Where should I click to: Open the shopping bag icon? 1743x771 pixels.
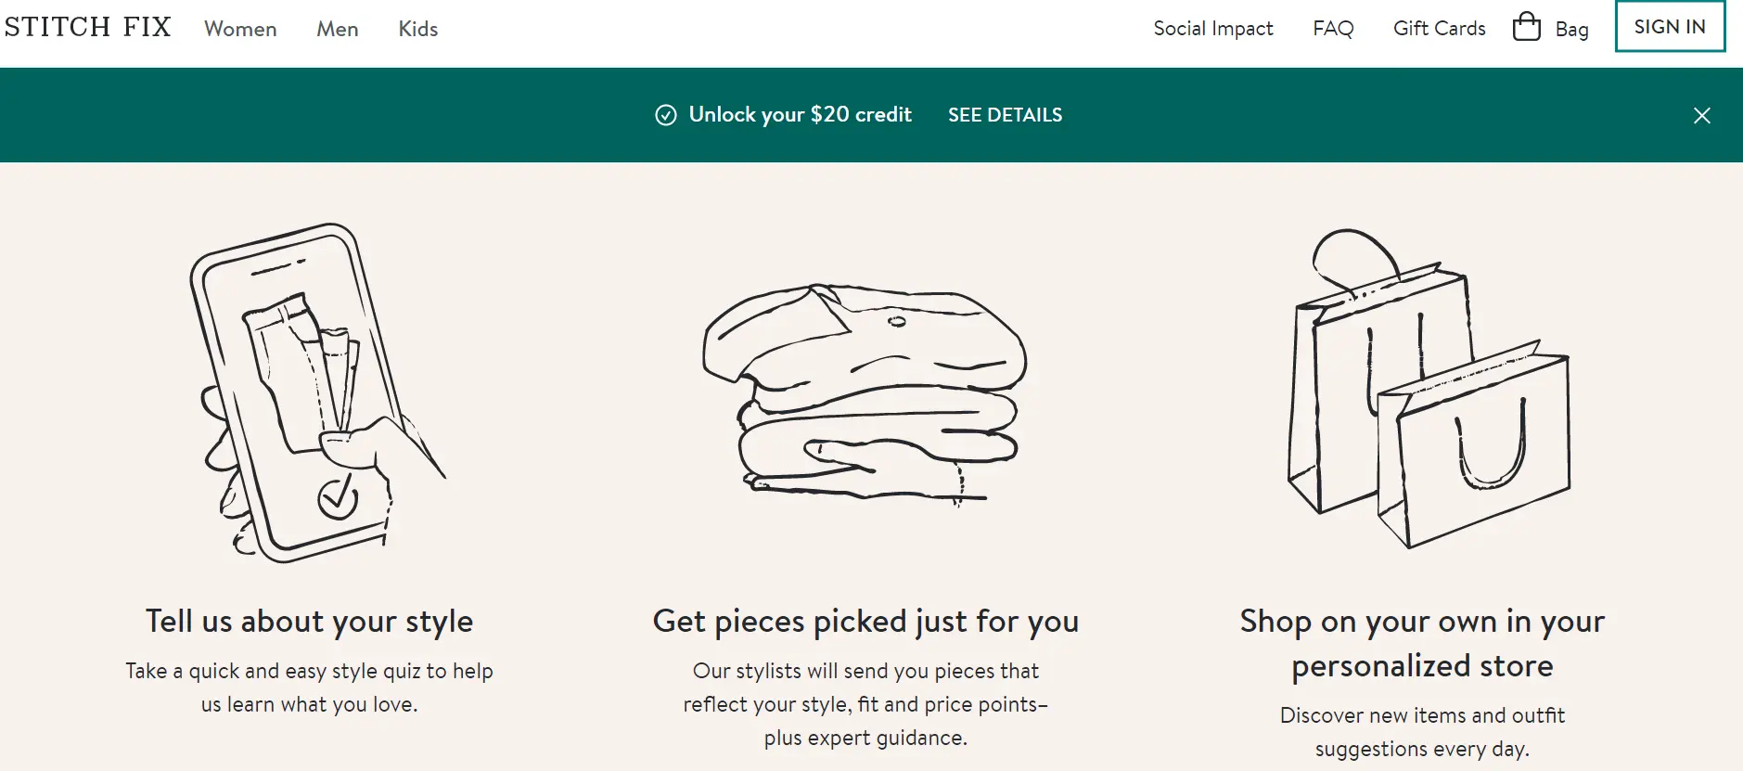[x=1526, y=26]
